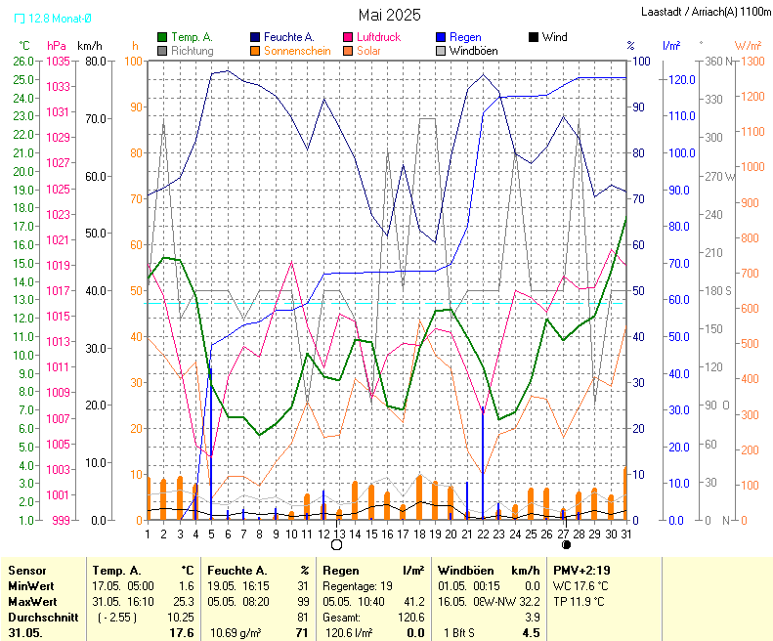Click the dark blue Feuchte A. legend square

255,37
